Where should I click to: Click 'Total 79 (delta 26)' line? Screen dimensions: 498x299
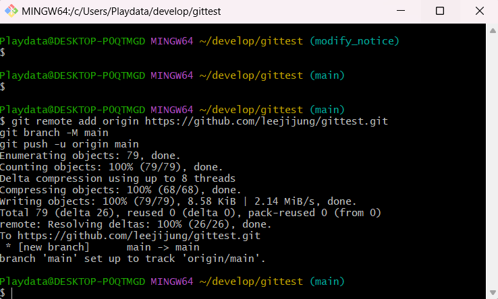190,212
